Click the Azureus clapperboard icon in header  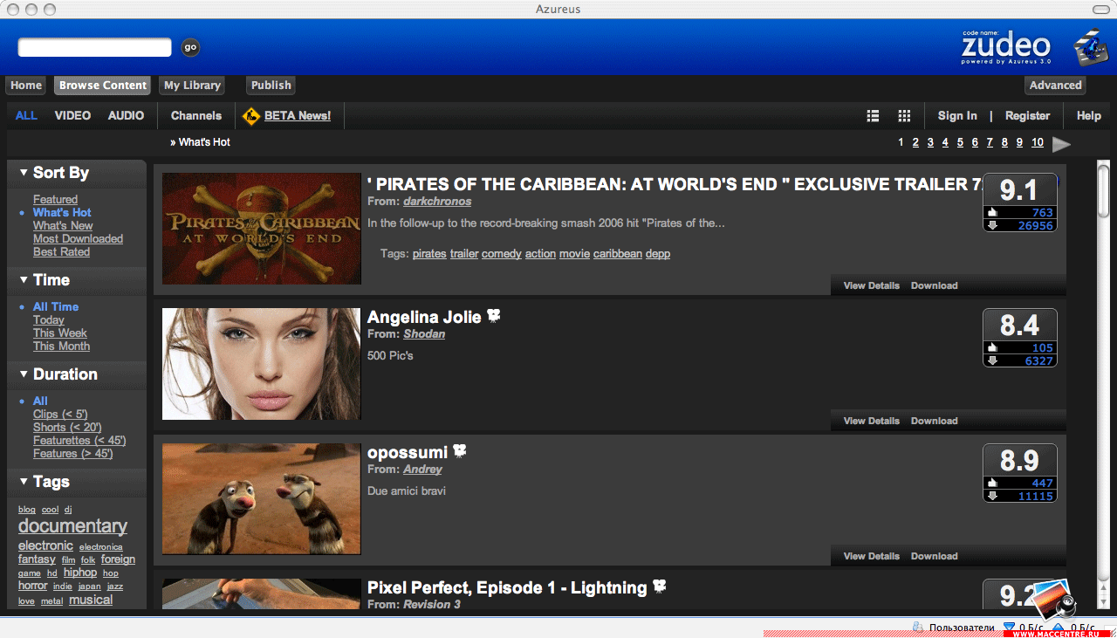pos(1090,48)
